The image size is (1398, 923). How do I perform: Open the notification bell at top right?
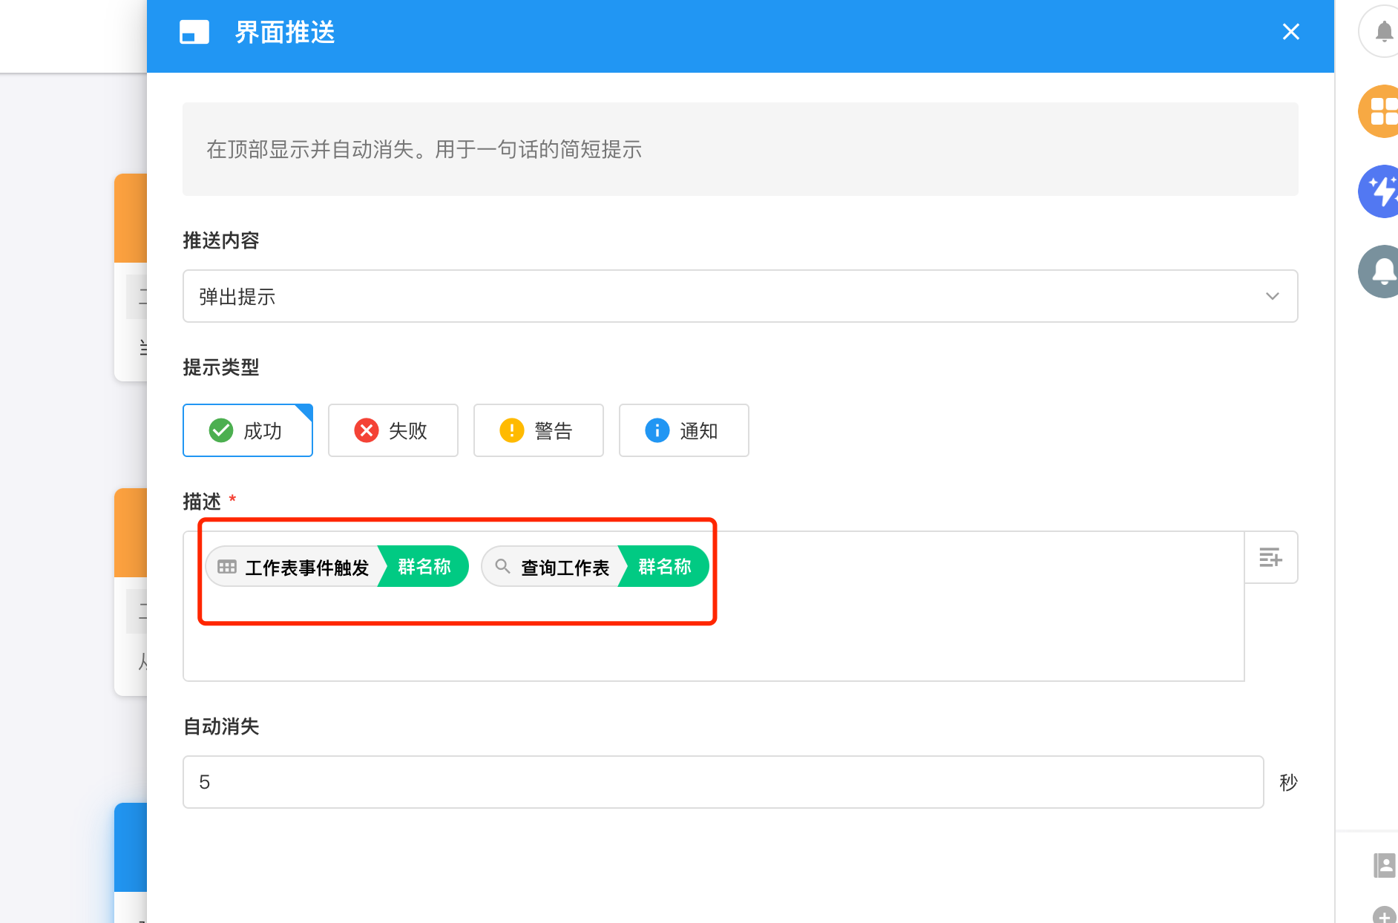tap(1383, 31)
